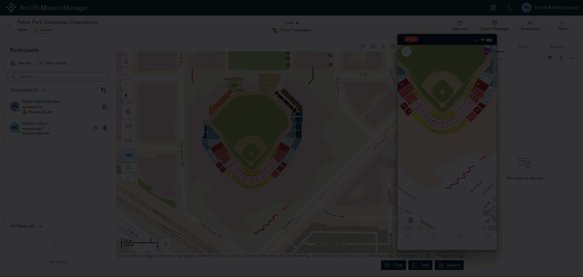Expand the floor filter panel

(x=128, y=177)
